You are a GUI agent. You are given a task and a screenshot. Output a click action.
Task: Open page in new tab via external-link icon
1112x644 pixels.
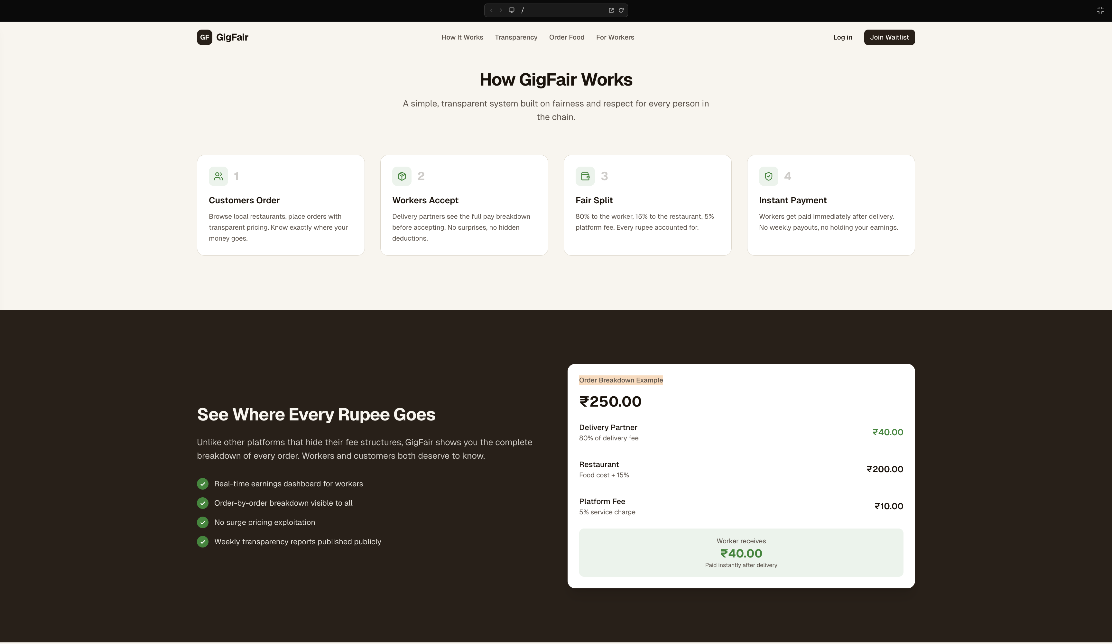coord(611,10)
